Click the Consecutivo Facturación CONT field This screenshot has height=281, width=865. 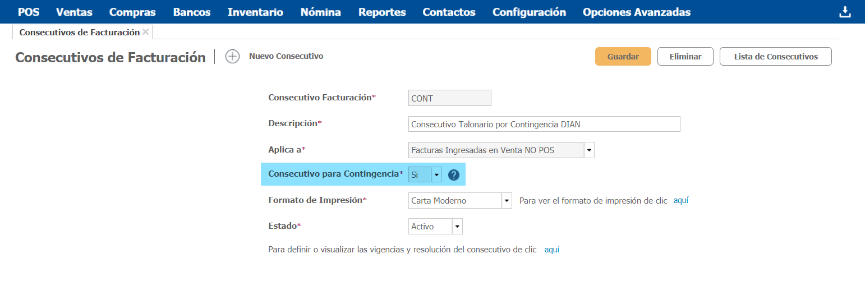click(x=449, y=98)
